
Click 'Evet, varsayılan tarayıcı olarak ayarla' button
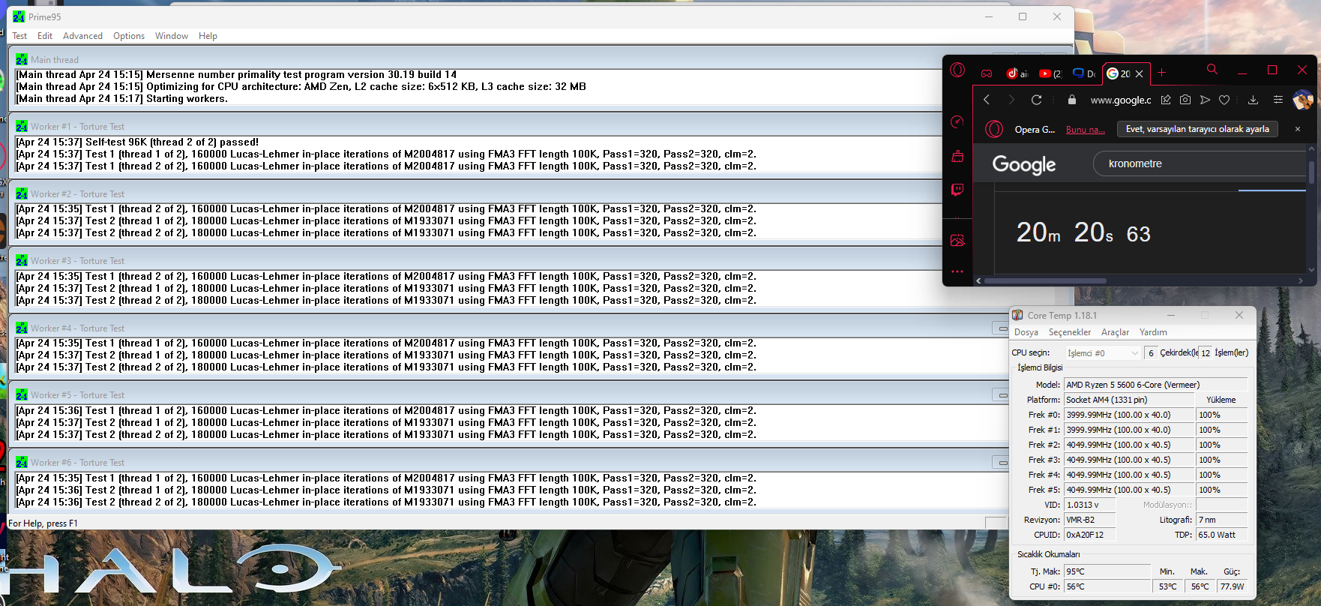(1197, 129)
